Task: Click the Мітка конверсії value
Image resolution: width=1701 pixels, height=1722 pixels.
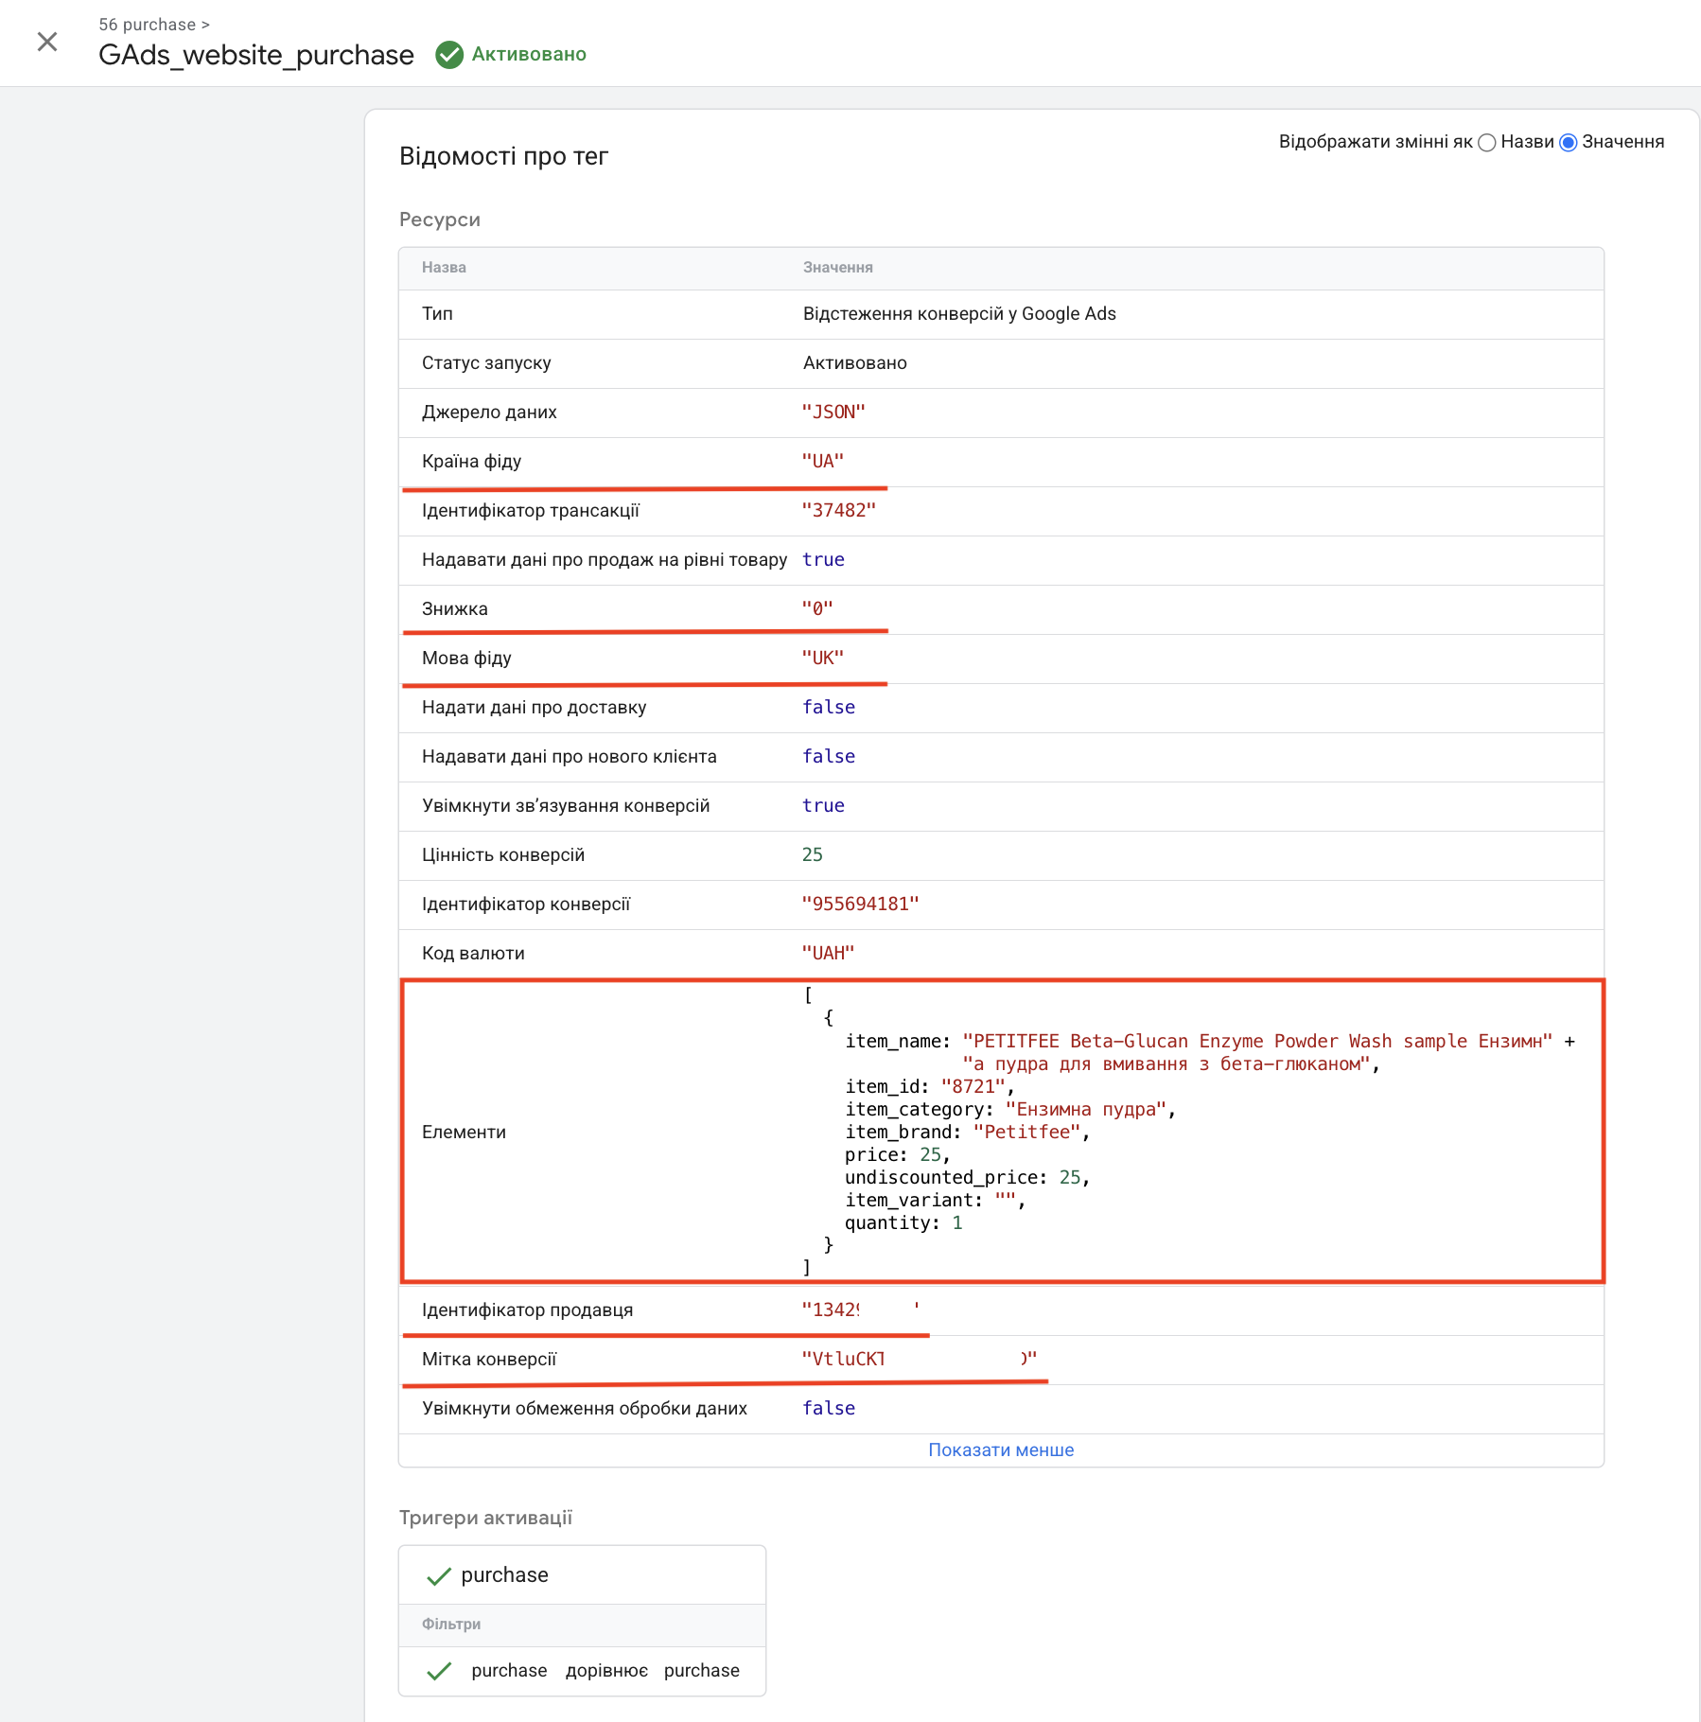Action: tap(919, 1360)
